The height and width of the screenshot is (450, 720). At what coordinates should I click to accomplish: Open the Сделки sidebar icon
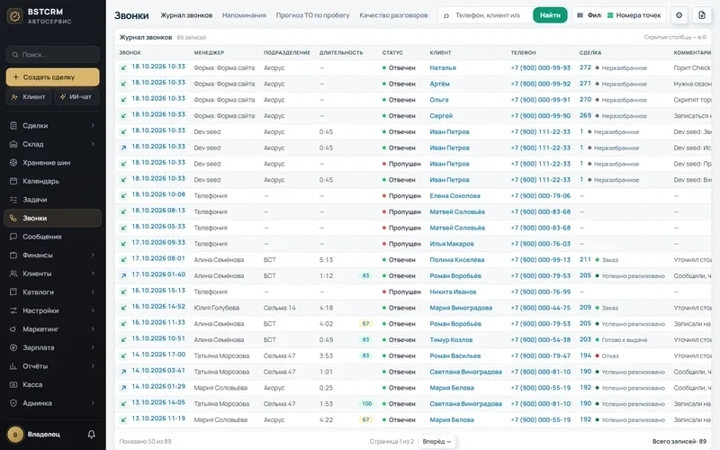click(x=13, y=125)
